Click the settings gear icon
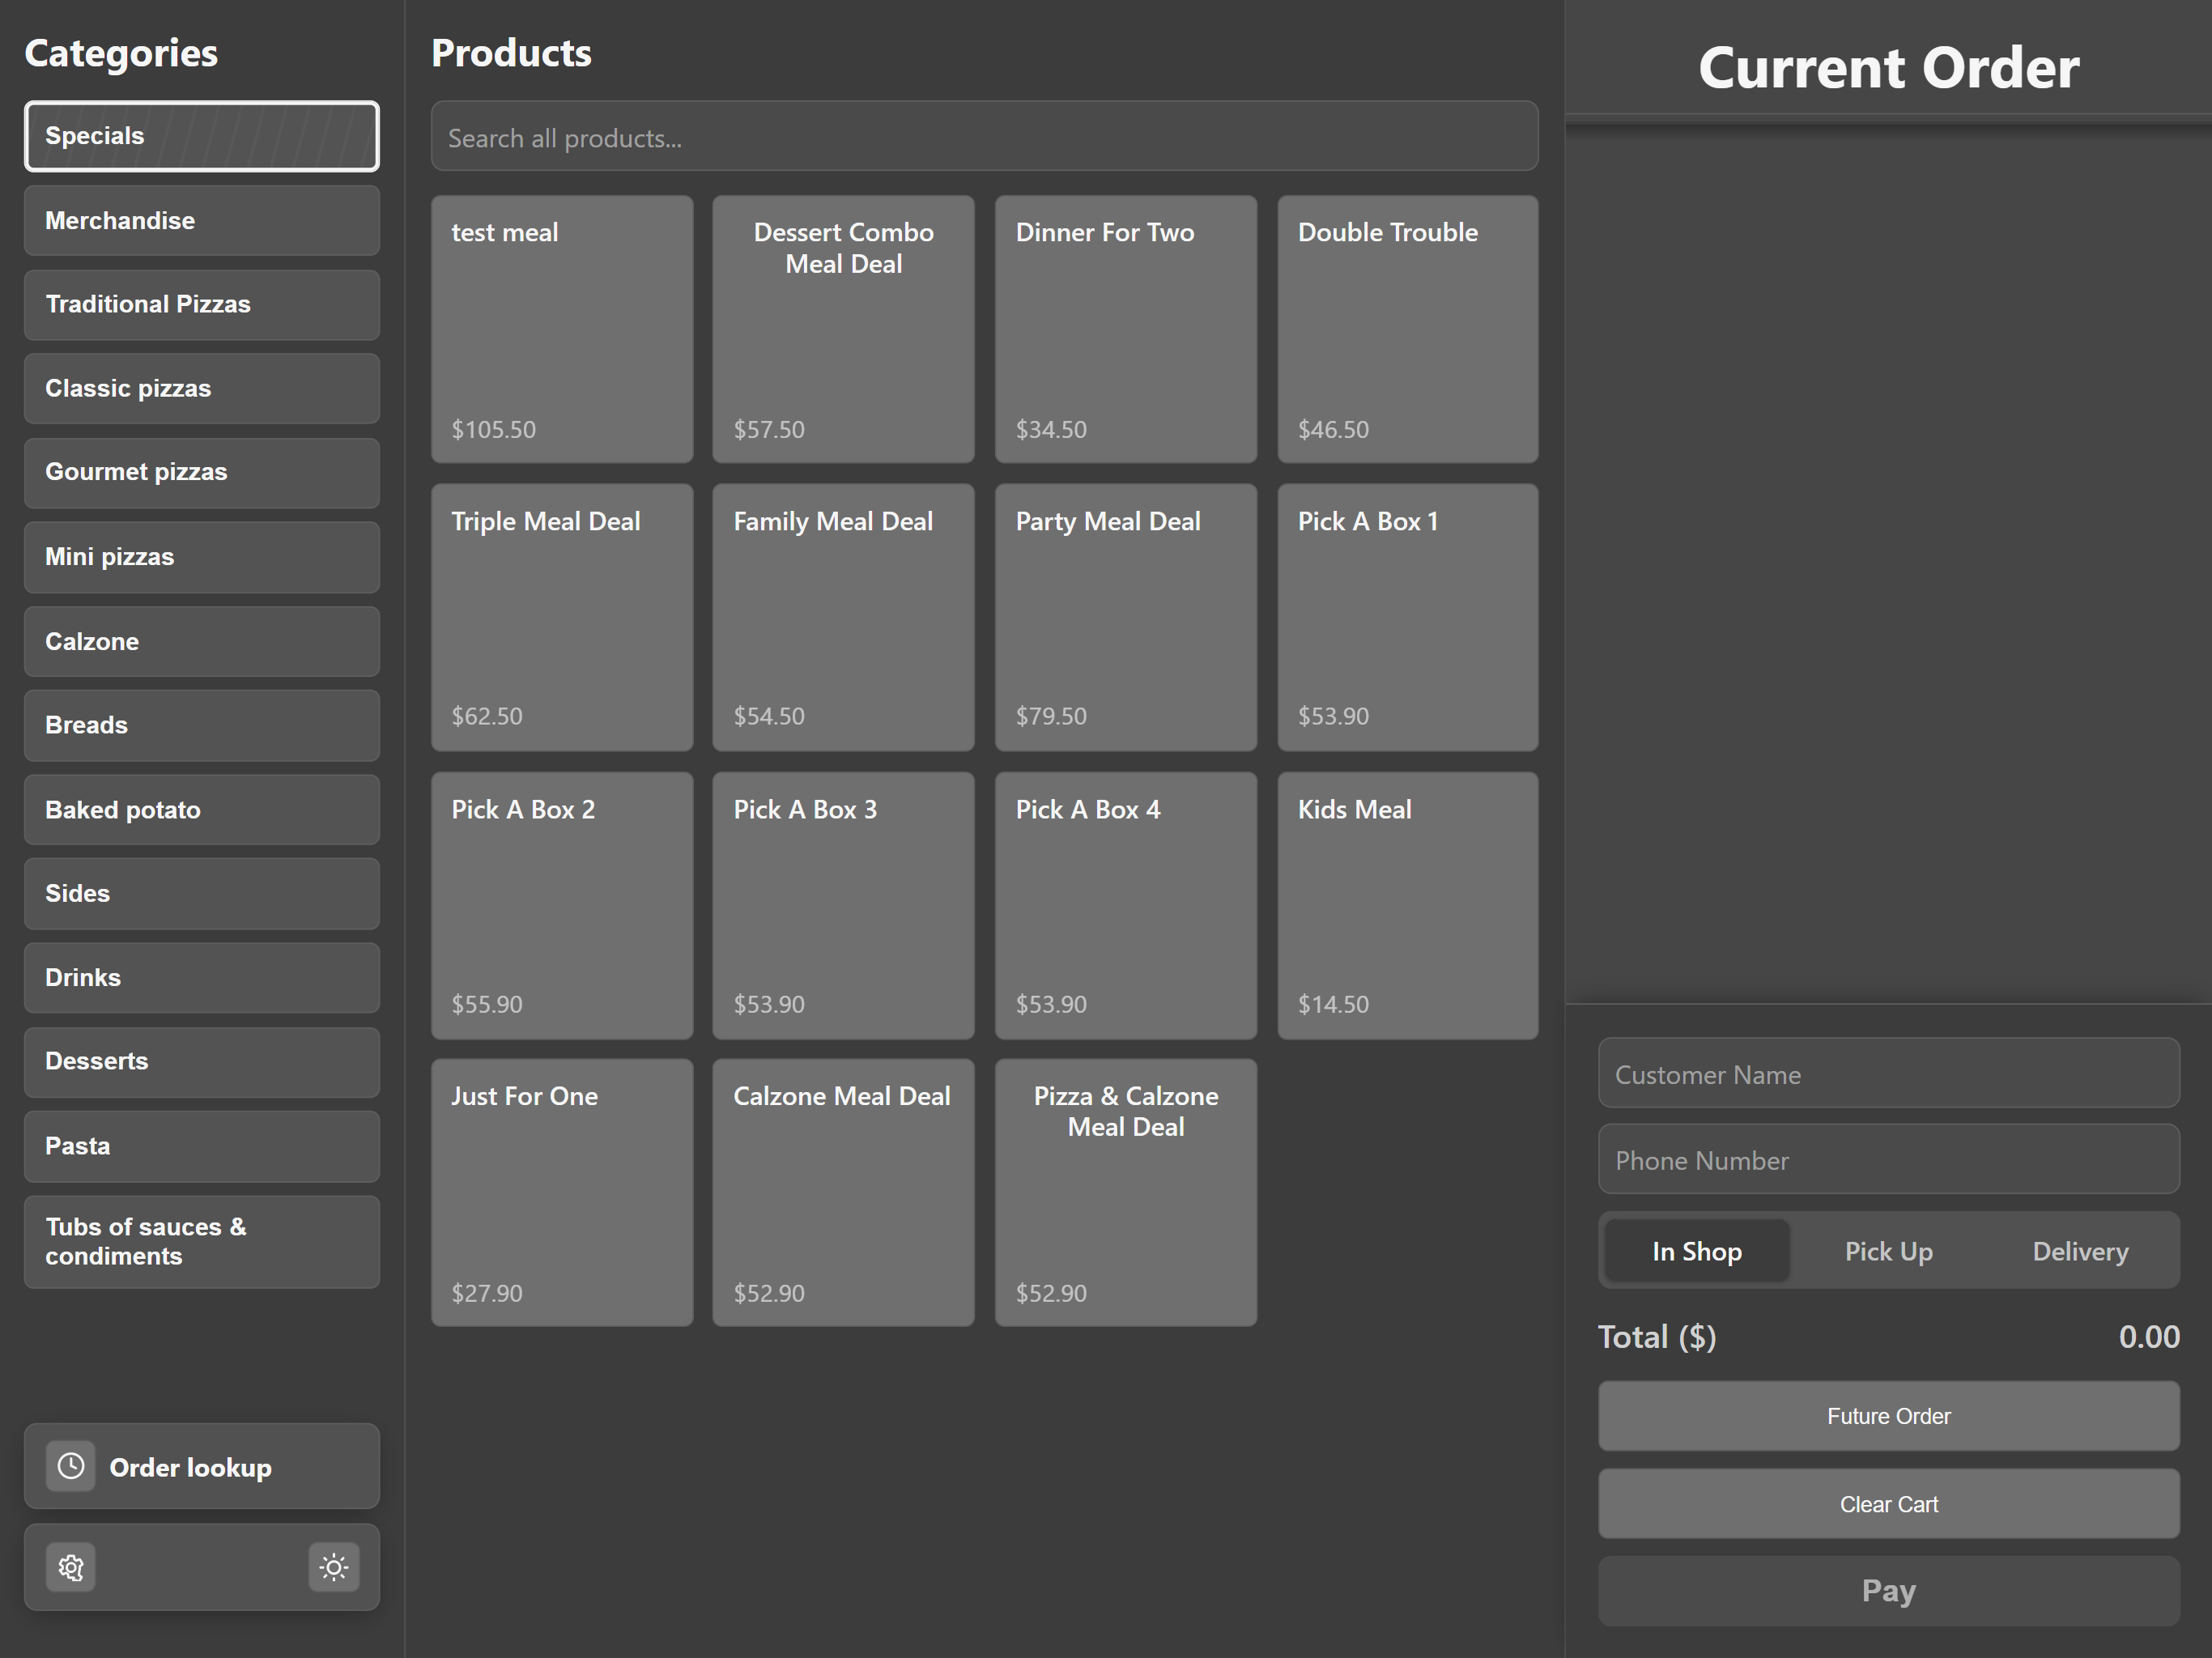The height and width of the screenshot is (1658, 2212). tap(70, 1567)
